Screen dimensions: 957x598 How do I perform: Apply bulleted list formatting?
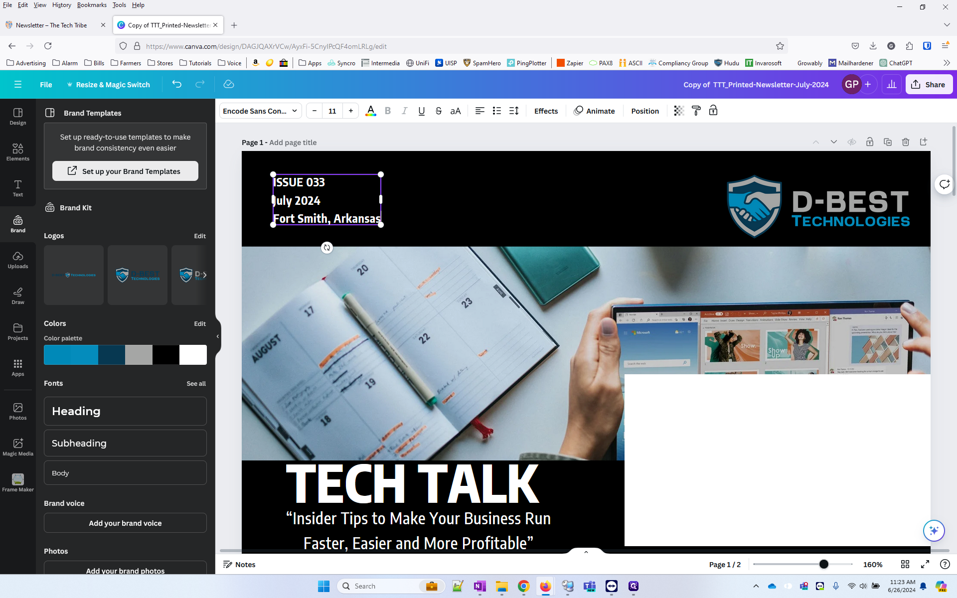(496, 111)
